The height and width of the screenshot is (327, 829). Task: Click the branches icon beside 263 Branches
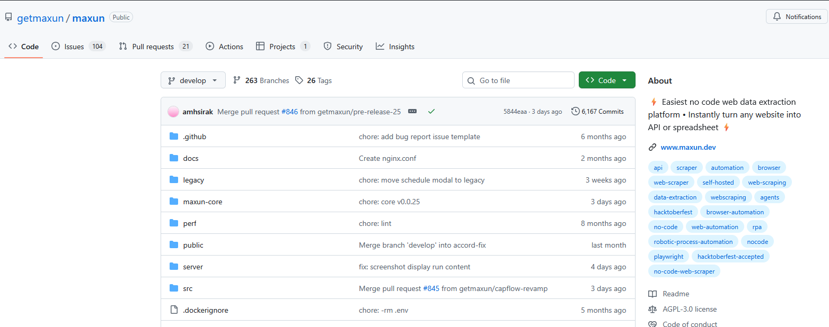coord(237,80)
